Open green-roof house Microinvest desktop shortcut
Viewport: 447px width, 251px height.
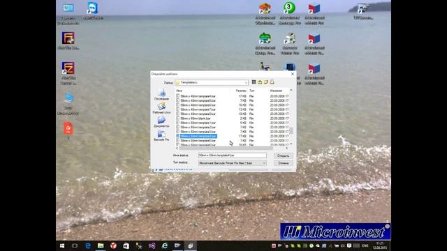(x=265, y=43)
